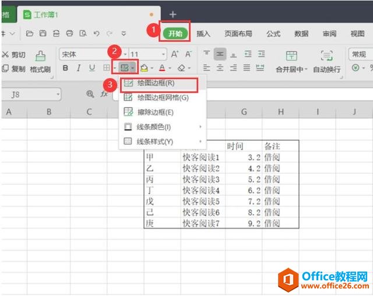Screen dimensions: 373x296
Task: Align text to bottom
Action: point(233,55)
